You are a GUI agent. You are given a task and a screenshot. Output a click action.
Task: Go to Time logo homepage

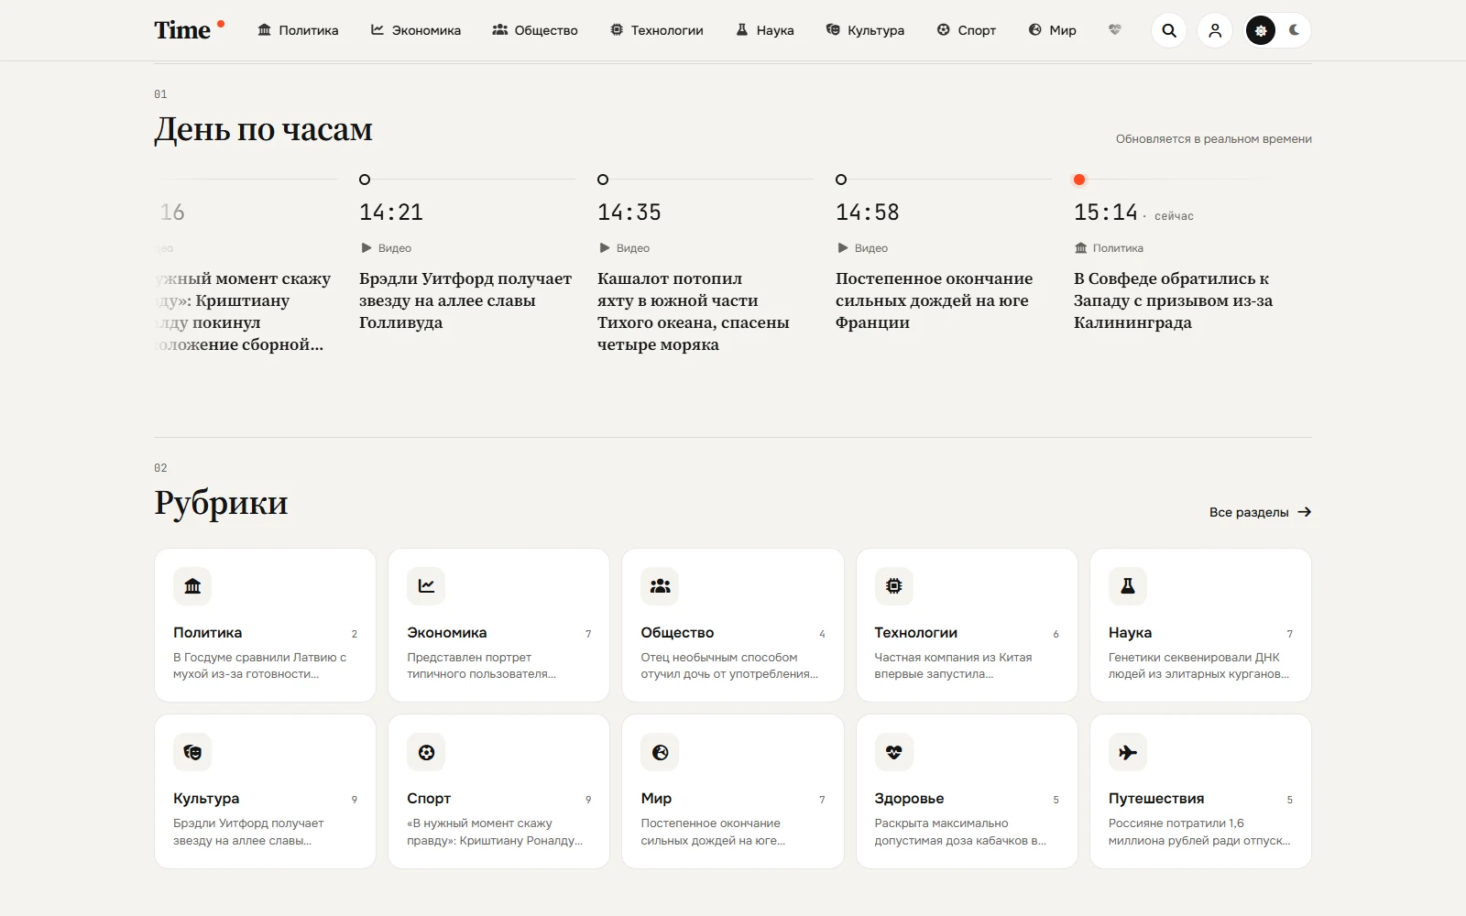(x=189, y=29)
